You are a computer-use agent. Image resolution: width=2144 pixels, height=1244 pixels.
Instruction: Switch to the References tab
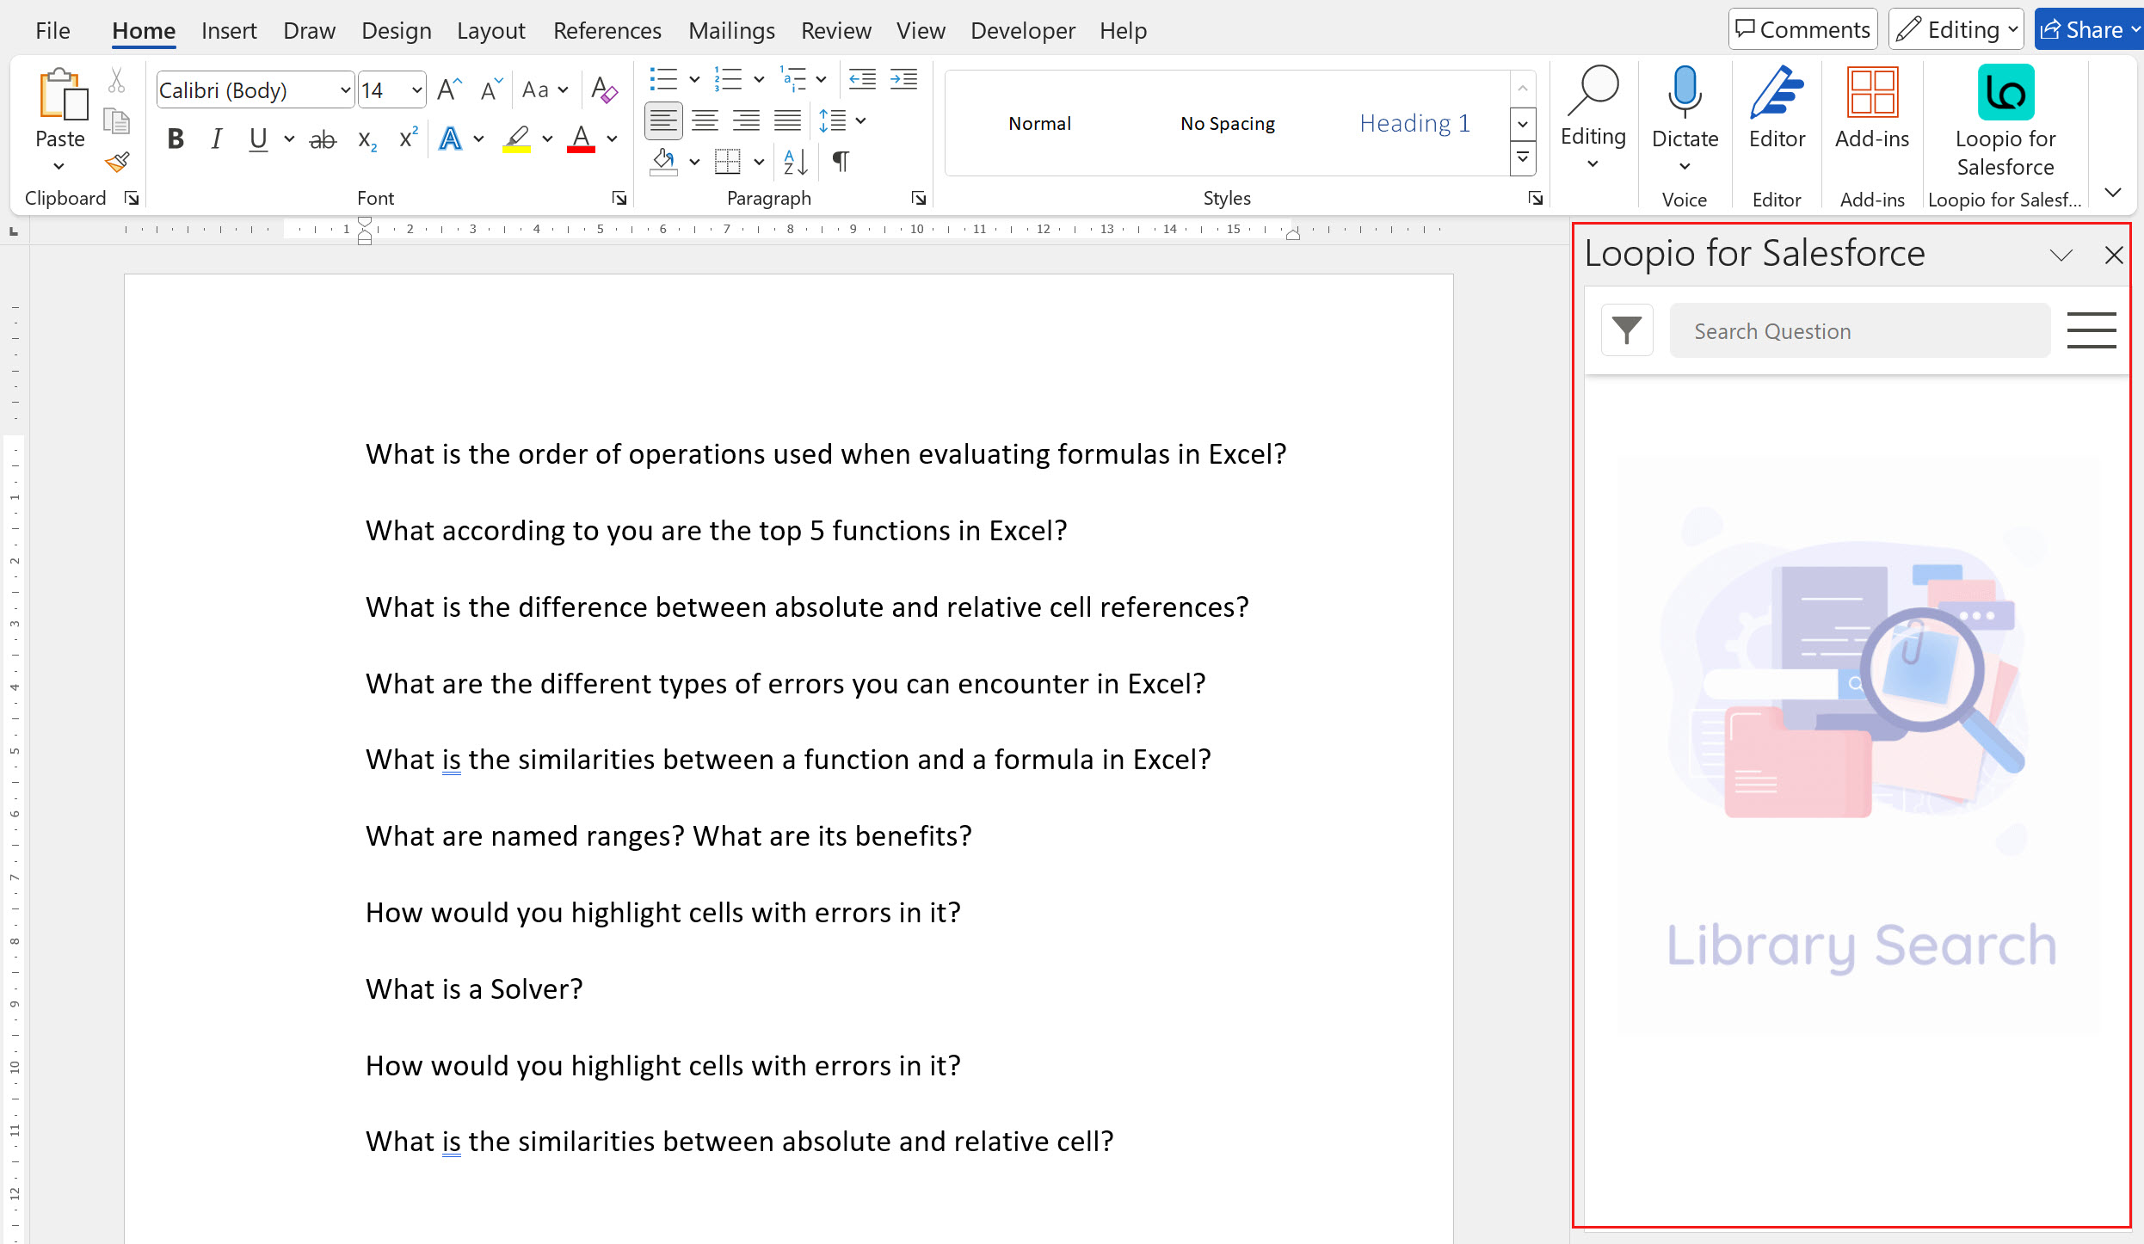pyautogui.click(x=607, y=30)
